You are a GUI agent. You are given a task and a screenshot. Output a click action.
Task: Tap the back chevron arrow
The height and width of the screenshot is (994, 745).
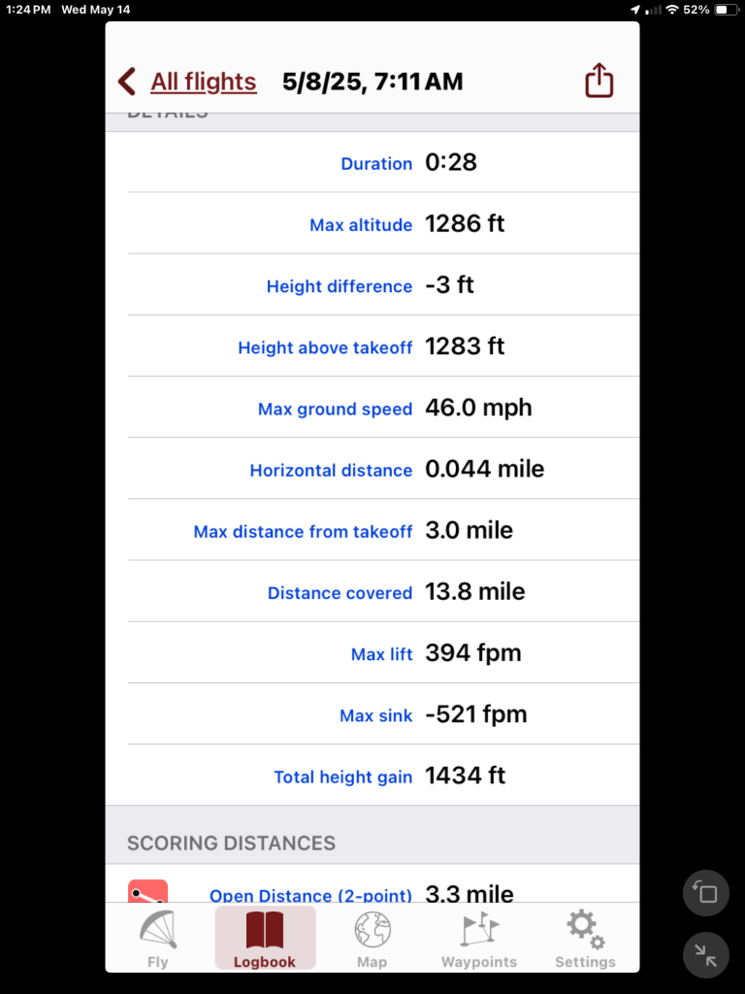point(127,82)
